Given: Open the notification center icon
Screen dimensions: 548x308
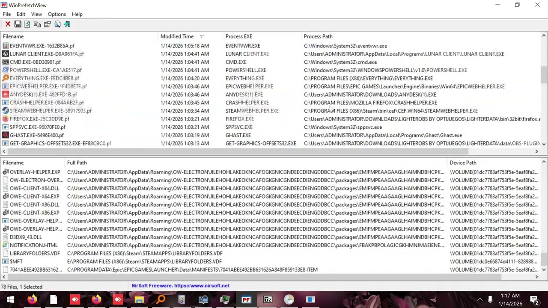Looking at the screenshot, I should [534, 299].
